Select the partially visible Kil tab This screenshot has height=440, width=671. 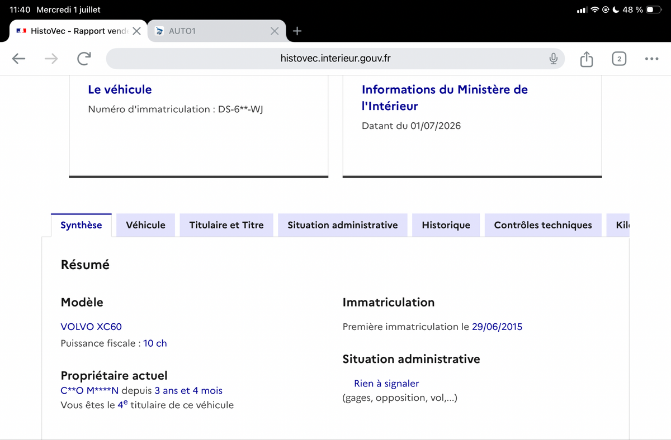(x=618, y=225)
